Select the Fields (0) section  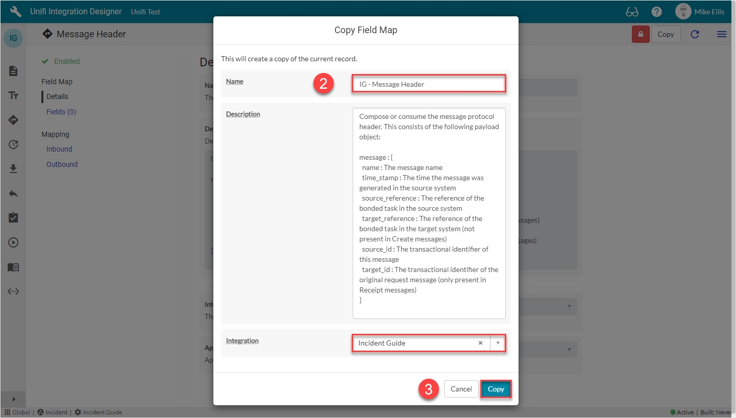point(61,112)
